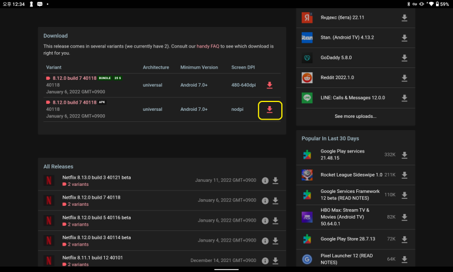Open LINE app icon

pyautogui.click(x=307, y=98)
